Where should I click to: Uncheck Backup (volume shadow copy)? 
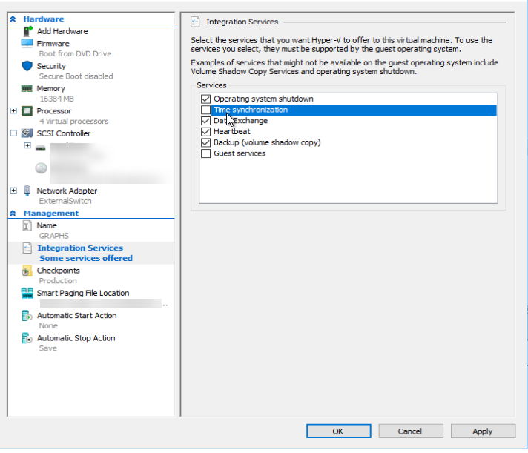tap(205, 142)
